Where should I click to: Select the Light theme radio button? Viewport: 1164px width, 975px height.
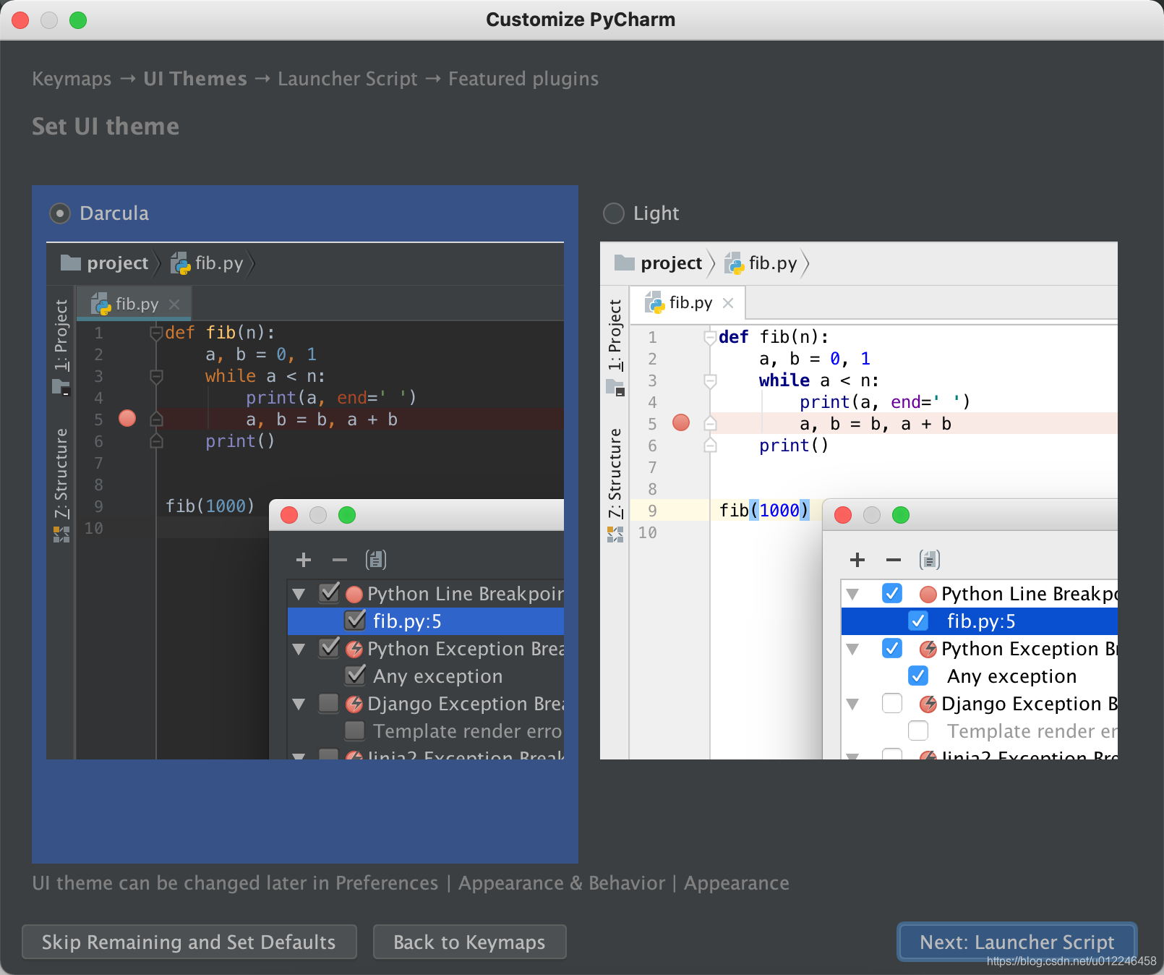point(613,213)
